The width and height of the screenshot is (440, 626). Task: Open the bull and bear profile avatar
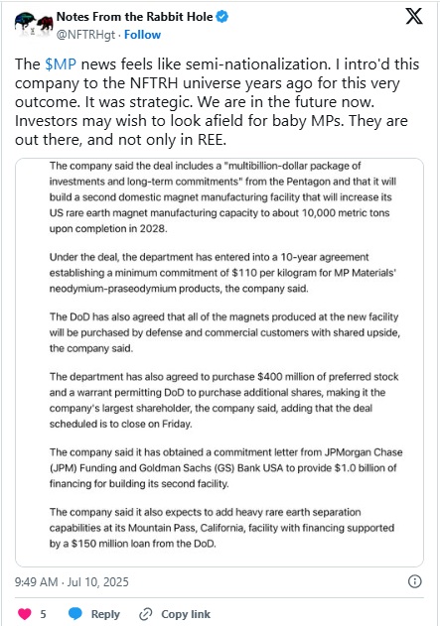click(x=34, y=25)
